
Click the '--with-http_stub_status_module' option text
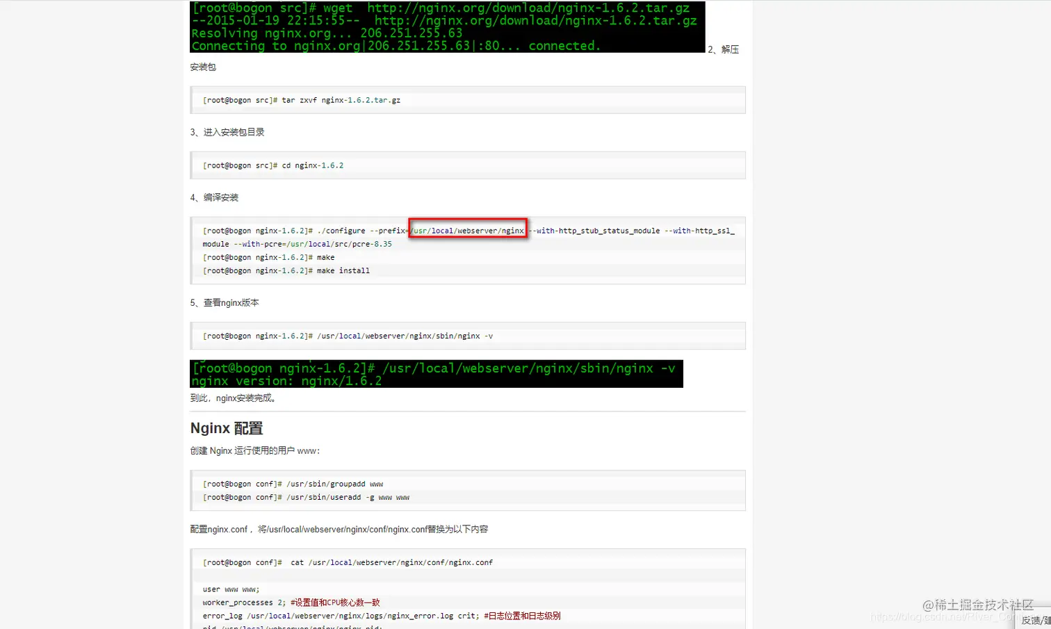click(x=594, y=231)
